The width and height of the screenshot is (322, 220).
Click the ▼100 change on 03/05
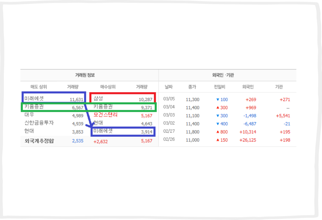click(x=222, y=100)
